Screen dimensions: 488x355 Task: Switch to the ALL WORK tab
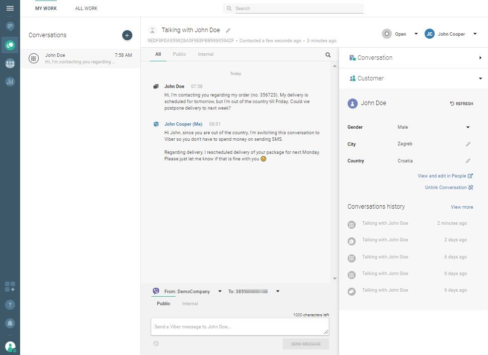click(86, 9)
